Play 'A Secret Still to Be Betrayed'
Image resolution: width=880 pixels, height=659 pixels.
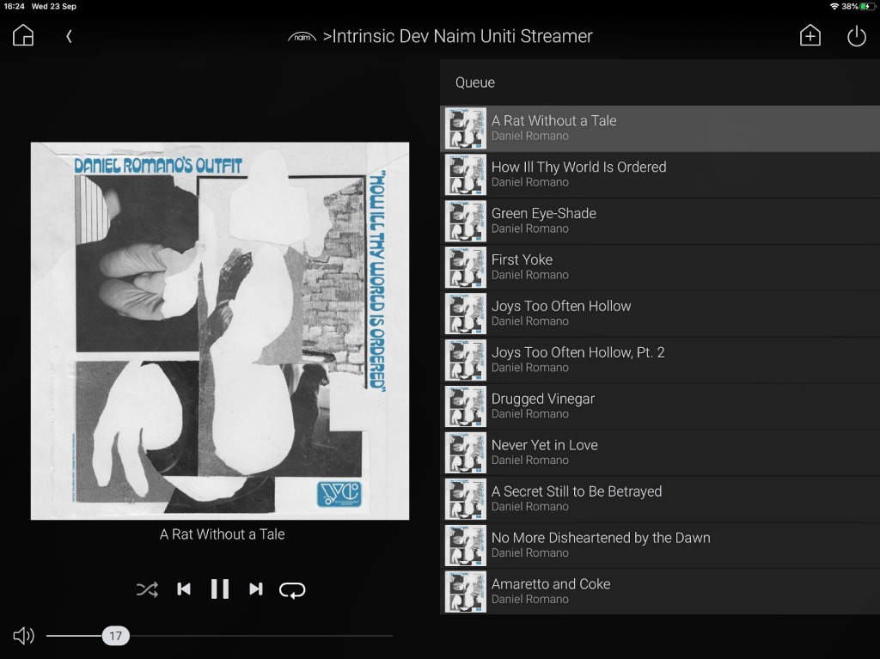pyautogui.click(x=660, y=499)
